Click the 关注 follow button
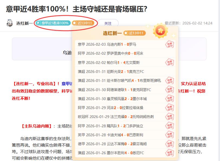The height and width of the screenshot is (161, 220). [108, 24]
